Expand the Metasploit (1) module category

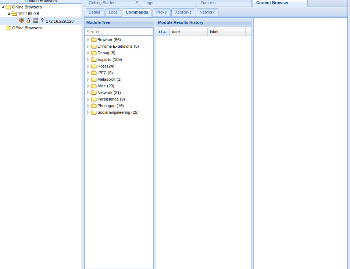pyautogui.click(x=88, y=79)
